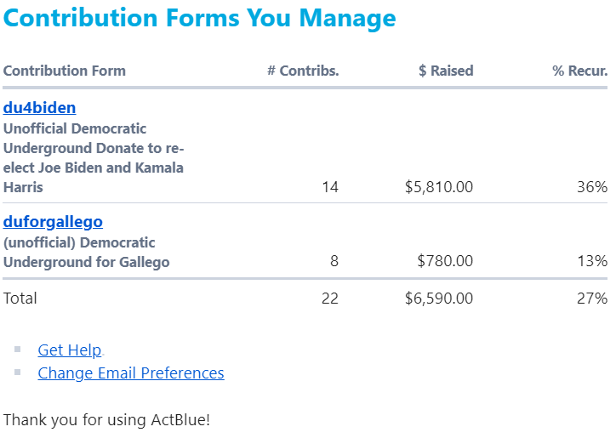Select the $780.00 raised amount

(x=445, y=261)
